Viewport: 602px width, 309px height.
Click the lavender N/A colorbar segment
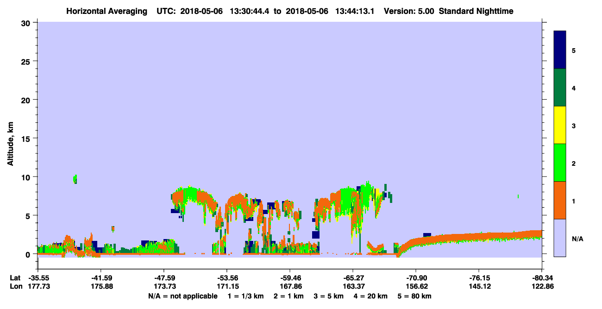(560, 238)
